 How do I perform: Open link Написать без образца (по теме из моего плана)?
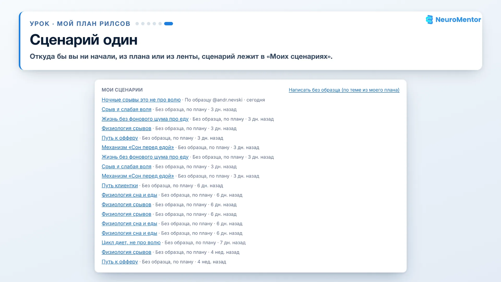point(344,90)
